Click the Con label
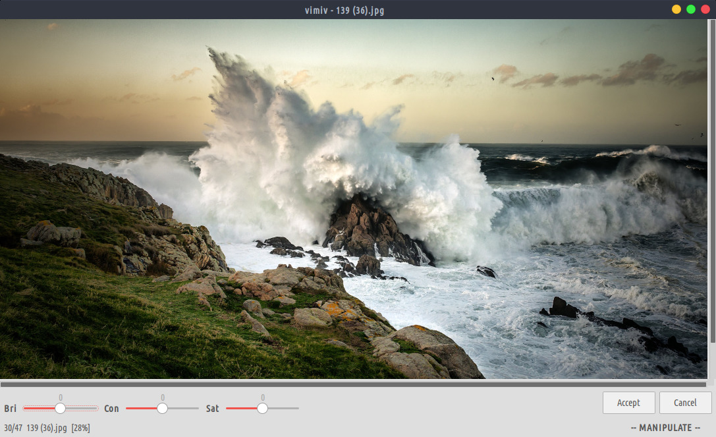The height and width of the screenshot is (437, 716). [x=111, y=409]
